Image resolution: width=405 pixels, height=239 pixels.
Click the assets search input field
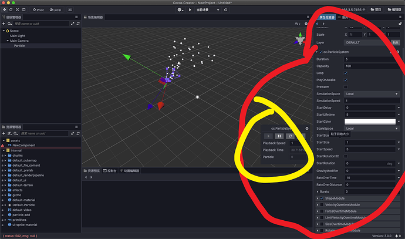click(x=44, y=133)
